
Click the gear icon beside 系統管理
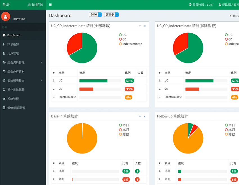click(4, 99)
